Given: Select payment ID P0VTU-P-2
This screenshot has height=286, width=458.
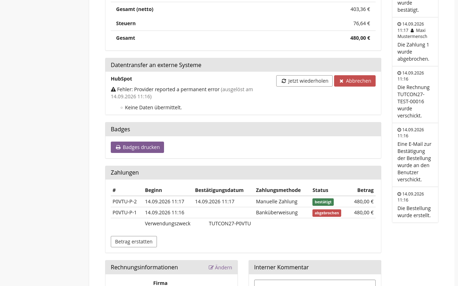Looking at the screenshot, I should point(125,202).
